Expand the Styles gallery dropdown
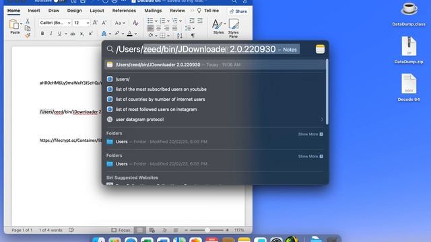431x242 pixels. pos(225,24)
